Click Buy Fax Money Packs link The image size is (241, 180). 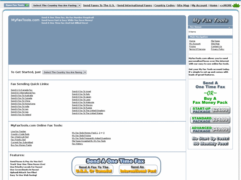click(x=21, y=145)
